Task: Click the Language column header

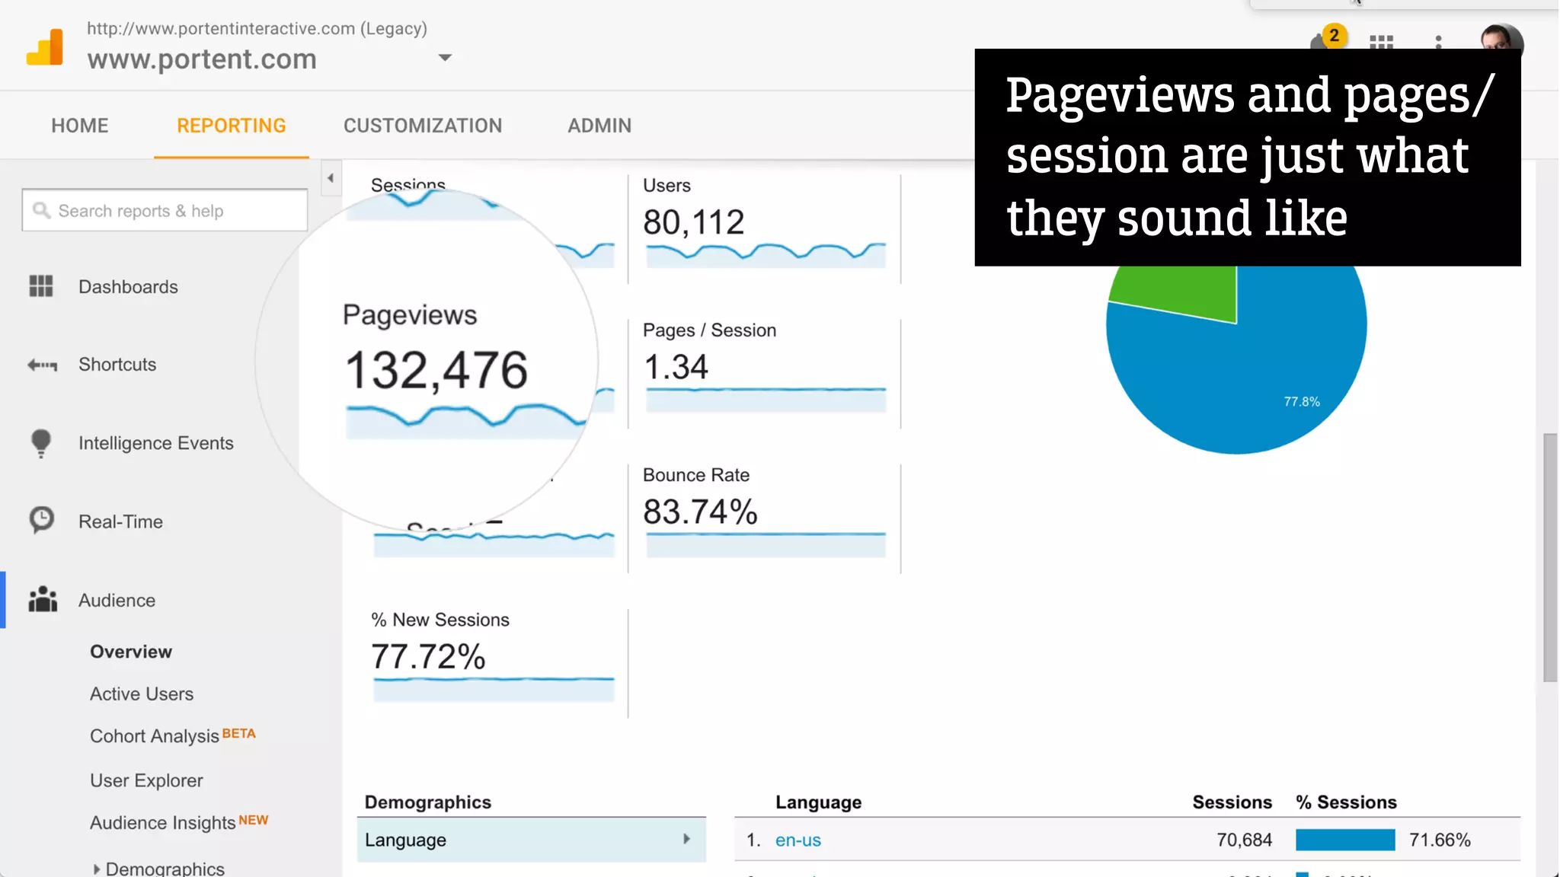Action: [818, 802]
